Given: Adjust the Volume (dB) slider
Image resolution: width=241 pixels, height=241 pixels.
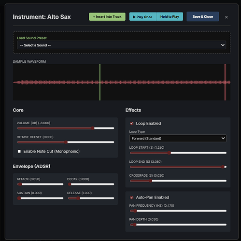Looking at the screenshot, I should point(66,128).
